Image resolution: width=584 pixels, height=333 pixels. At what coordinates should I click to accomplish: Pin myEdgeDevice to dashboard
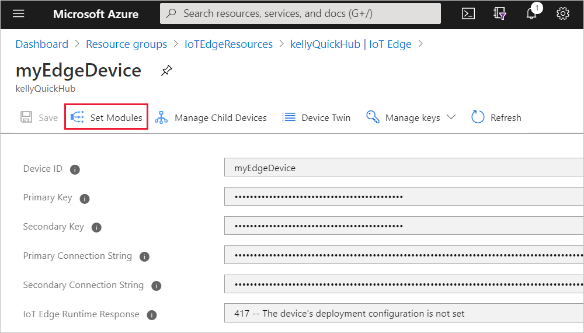166,71
